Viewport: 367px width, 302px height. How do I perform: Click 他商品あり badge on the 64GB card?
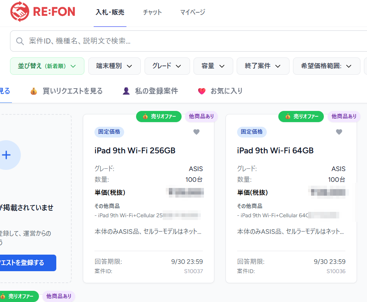pos(344,116)
